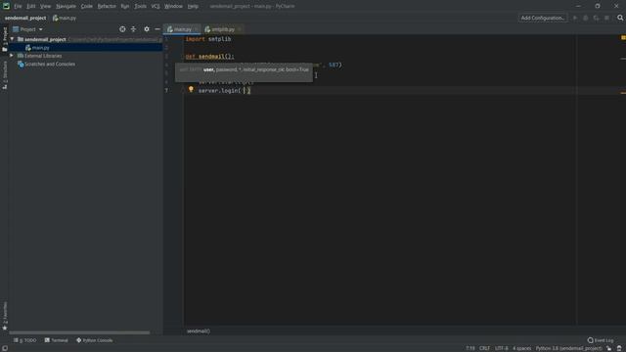Click the yellow lightbulb intention icon

(191, 90)
